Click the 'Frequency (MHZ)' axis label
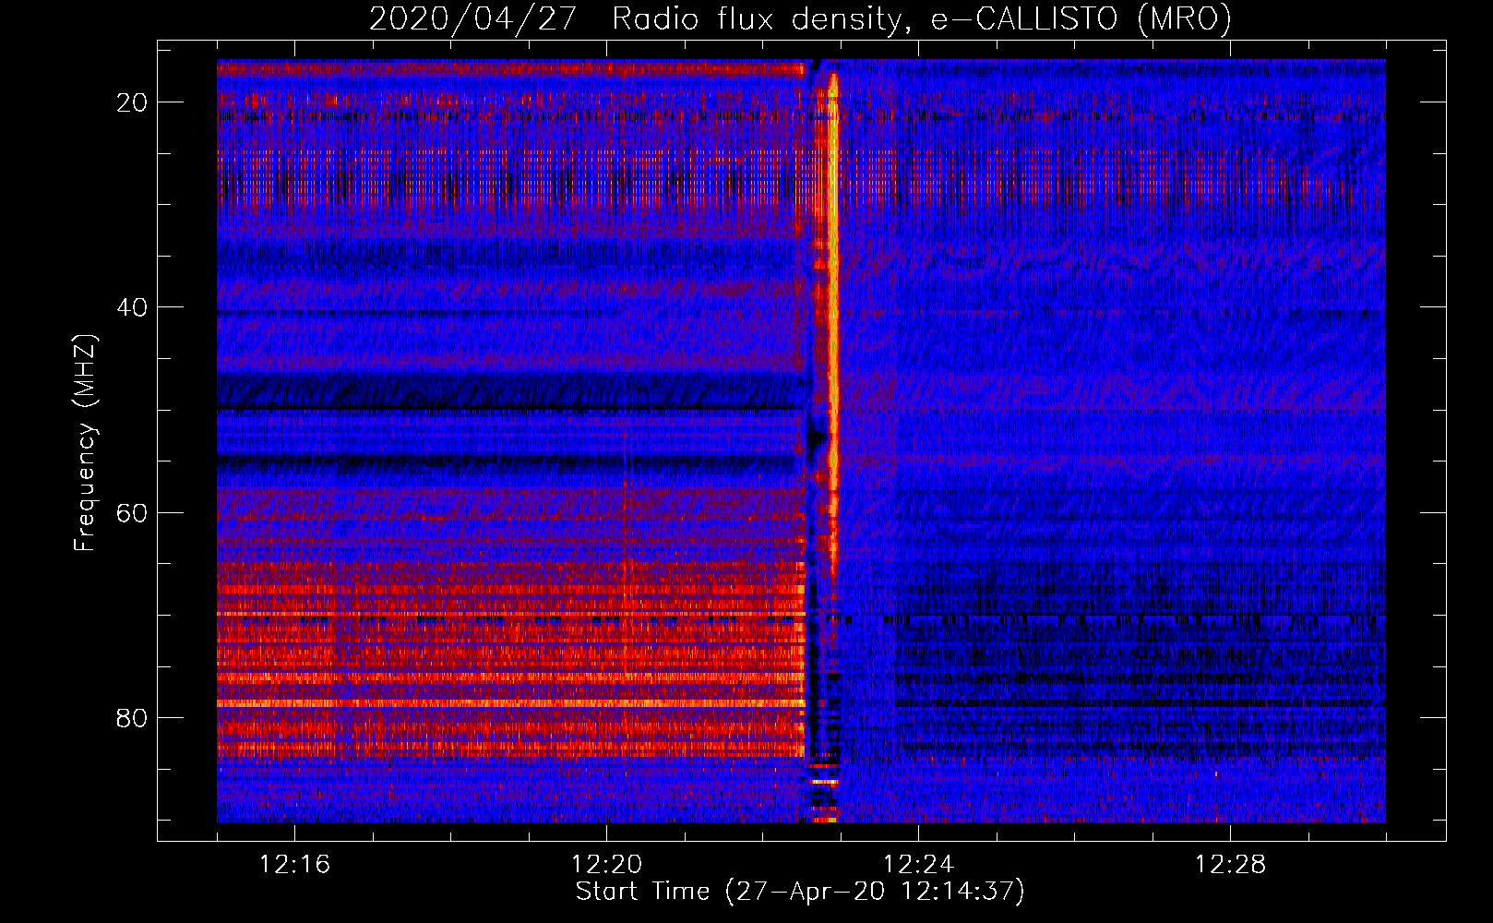This screenshot has width=1493, height=923. (84, 443)
